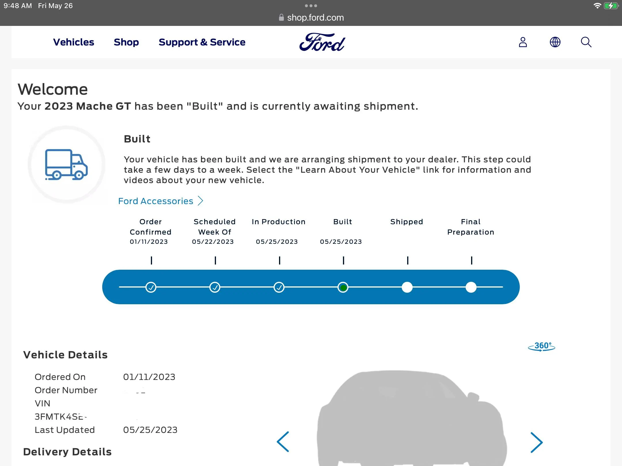The width and height of the screenshot is (622, 466).
Task: Select the Final Preparation progress dot
Action: point(471,287)
